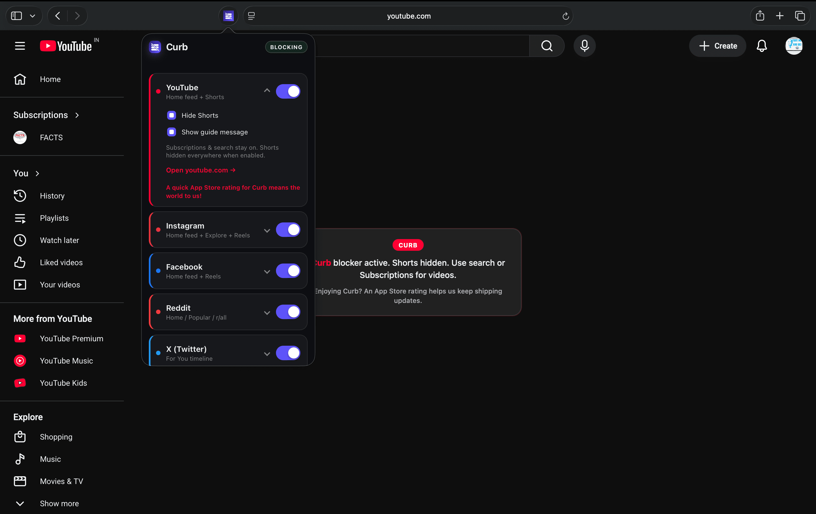This screenshot has height=514, width=816.
Task: Toggle the X (Twitter) blocking switch
Action: click(288, 353)
